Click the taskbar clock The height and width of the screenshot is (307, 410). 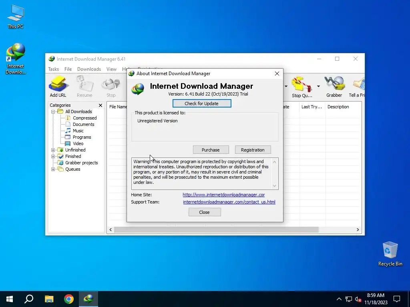click(x=376, y=299)
